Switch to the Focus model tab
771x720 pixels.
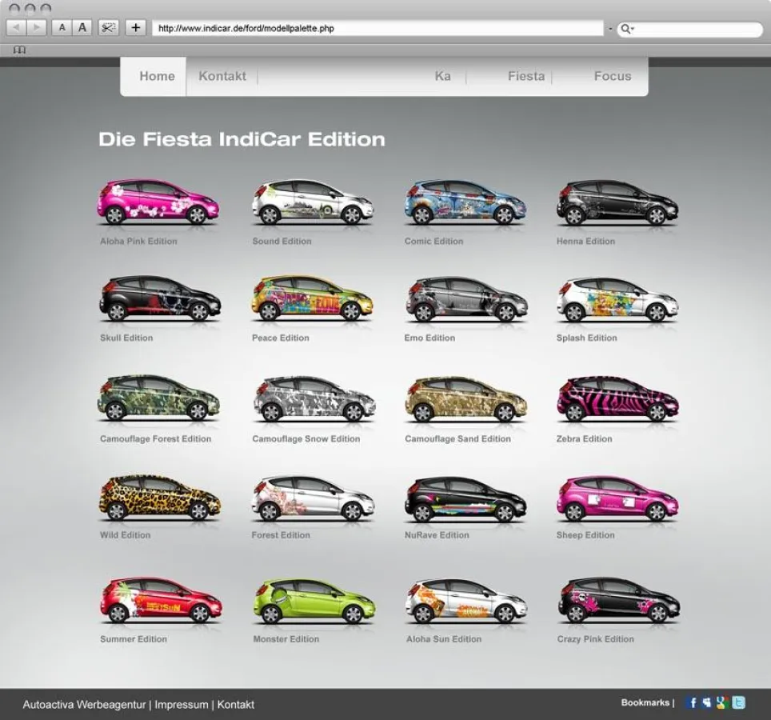[613, 76]
